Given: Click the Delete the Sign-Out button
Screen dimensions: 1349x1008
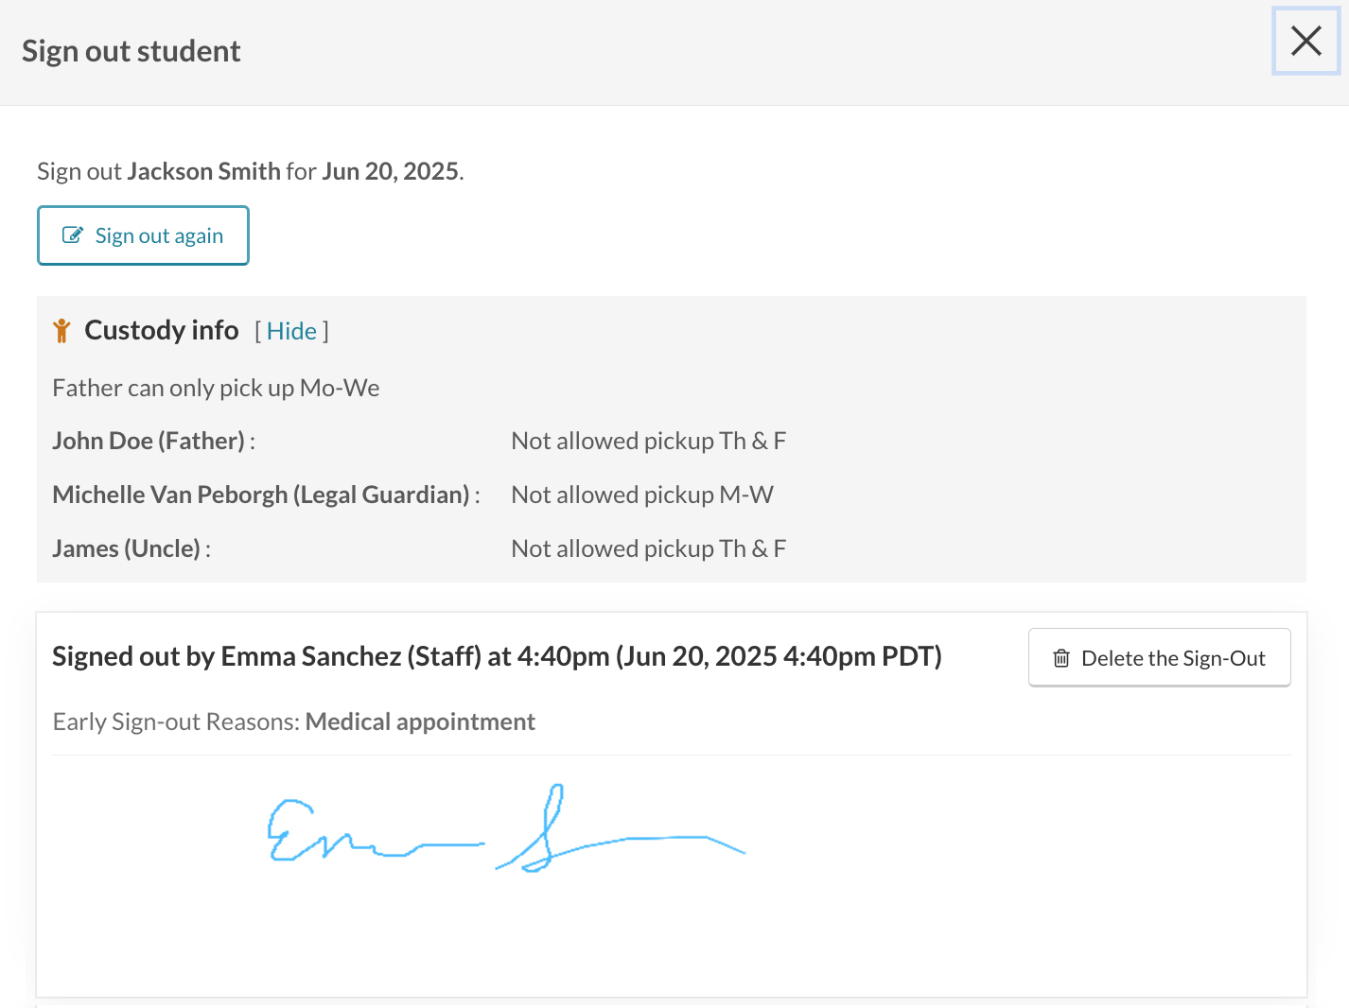Looking at the screenshot, I should 1159,658.
